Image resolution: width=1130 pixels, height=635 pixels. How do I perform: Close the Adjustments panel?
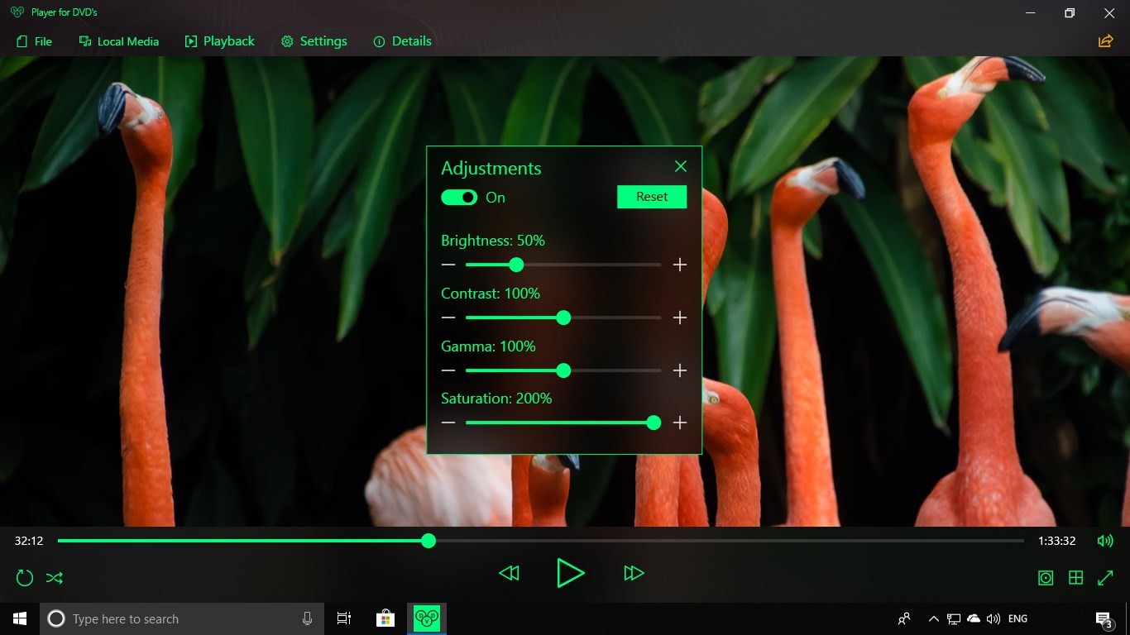click(680, 166)
